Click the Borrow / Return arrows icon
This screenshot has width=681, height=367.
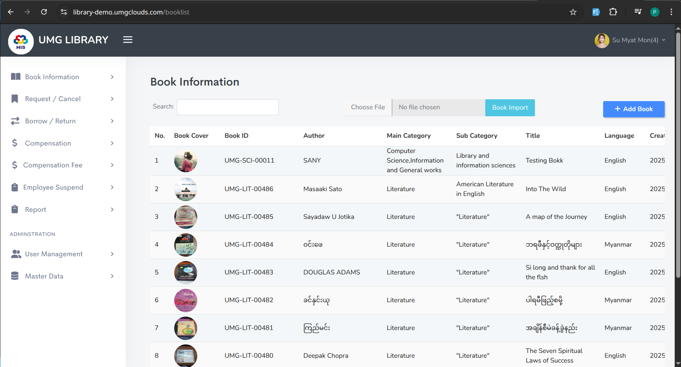15,121
